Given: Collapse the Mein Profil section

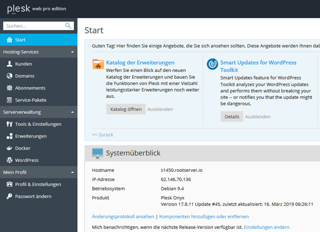Looking at the screenshot, I should pyautogui.click(x=72, y=172).
